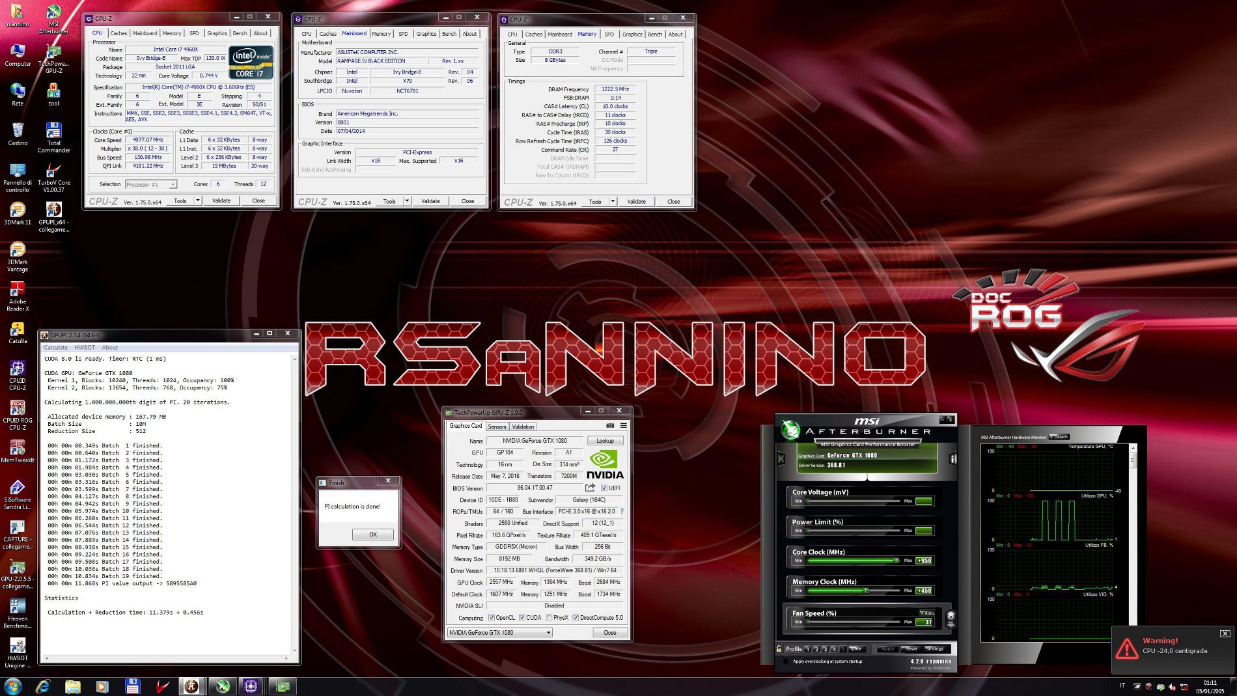Screen dimensions: 1237x696
Task: Expand the Tools arrow in the Mainboard CPU-Z window
Action: tap(407, 201)
